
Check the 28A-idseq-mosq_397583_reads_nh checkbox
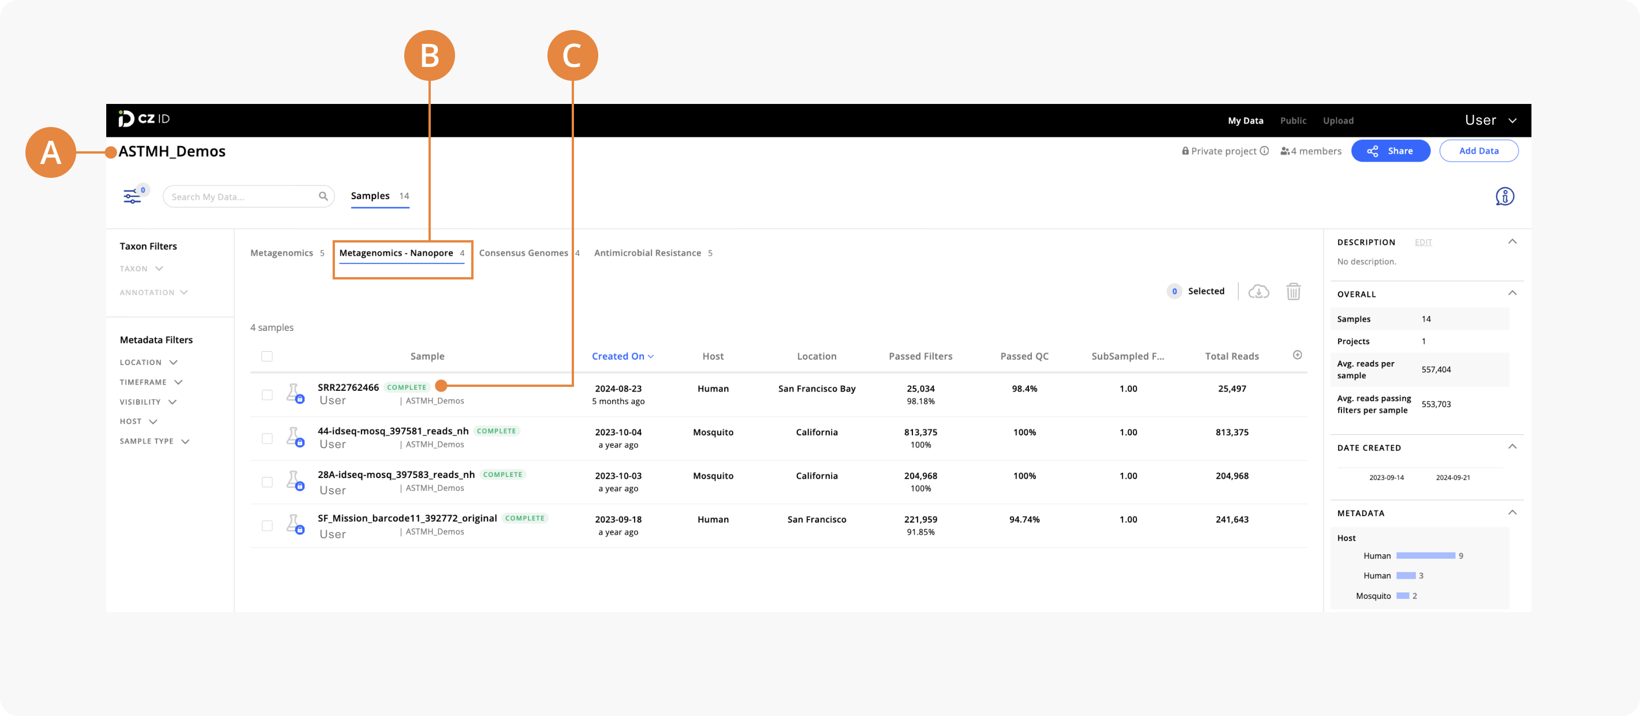click(267, 482)
